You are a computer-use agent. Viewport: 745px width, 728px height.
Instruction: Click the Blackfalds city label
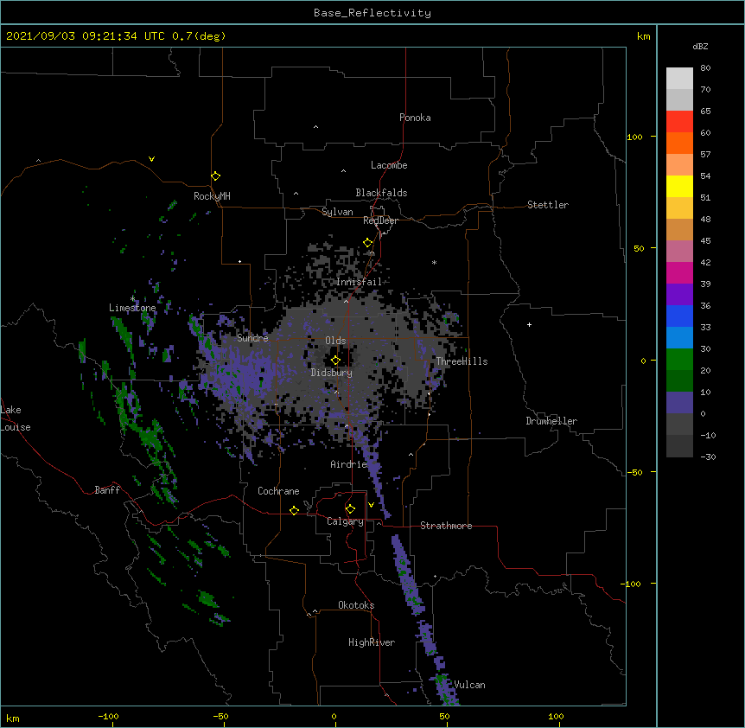click(381, 193)
